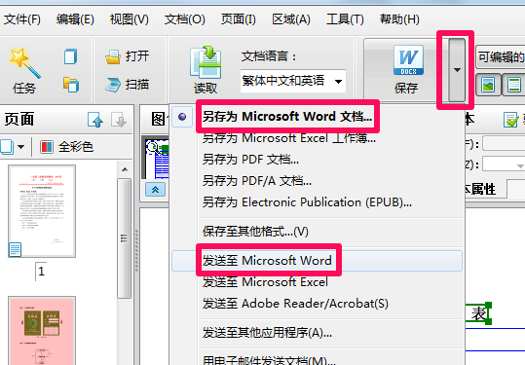Open the page view dropdown arrow
Viewport: 525px width, 365px height.
20,147
